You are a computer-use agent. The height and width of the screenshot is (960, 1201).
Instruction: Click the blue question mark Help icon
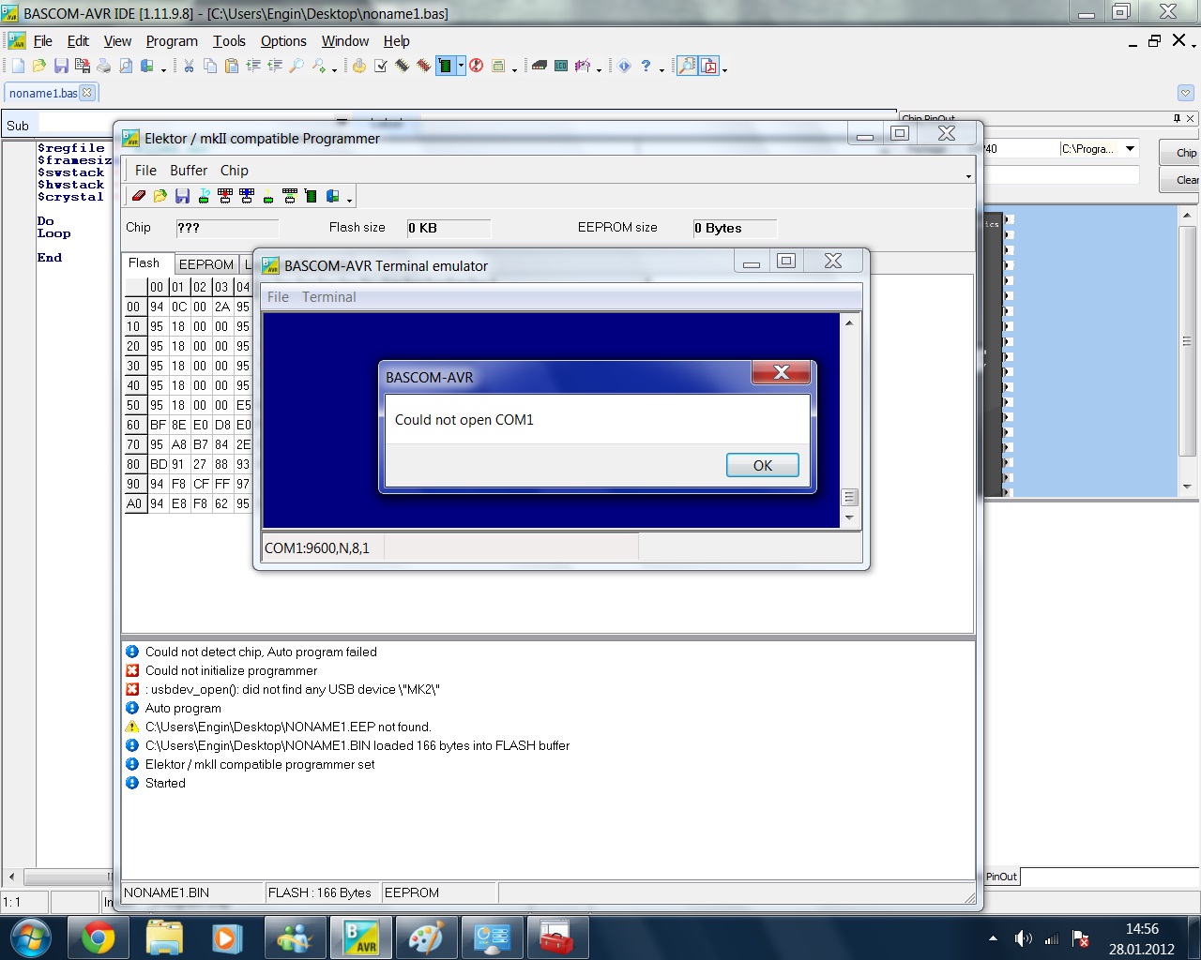pos(646,66)
